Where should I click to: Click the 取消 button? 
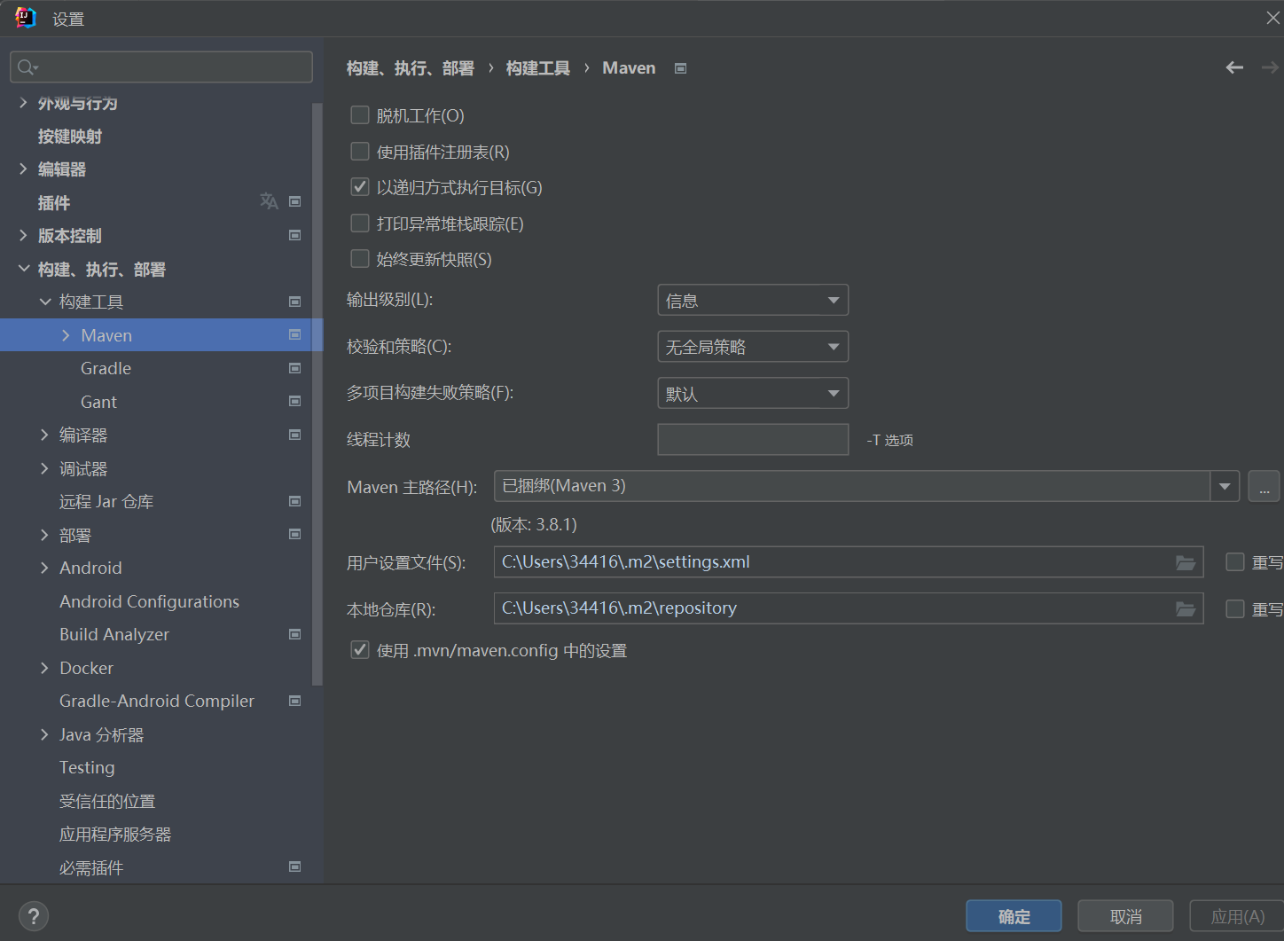tap(1125, 916)
